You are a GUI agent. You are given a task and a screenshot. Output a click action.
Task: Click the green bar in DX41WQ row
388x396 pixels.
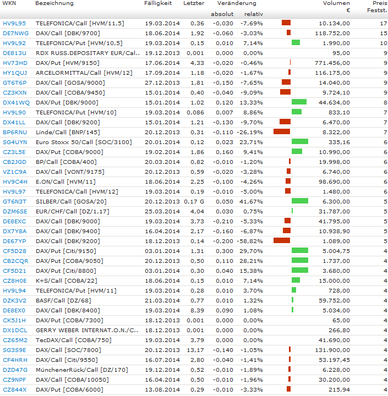click(x=299, y=102)
